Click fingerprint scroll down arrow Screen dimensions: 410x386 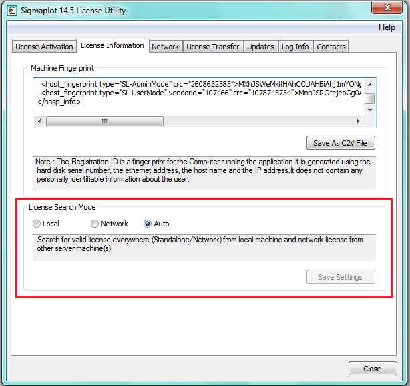pyautogui.click(x=370, y=110)
